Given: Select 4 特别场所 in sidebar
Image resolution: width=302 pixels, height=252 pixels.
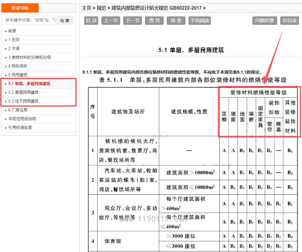Looking at the screenshot, I should [18, 66].
